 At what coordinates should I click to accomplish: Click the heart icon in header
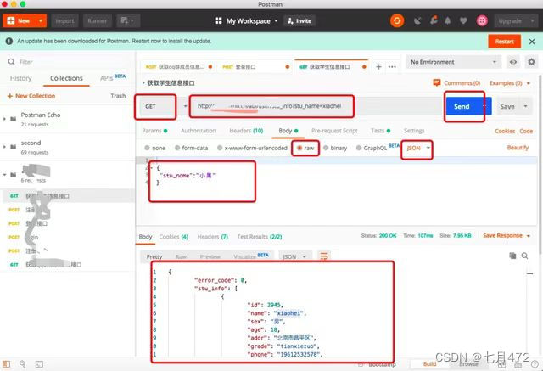tap(463, 20)
